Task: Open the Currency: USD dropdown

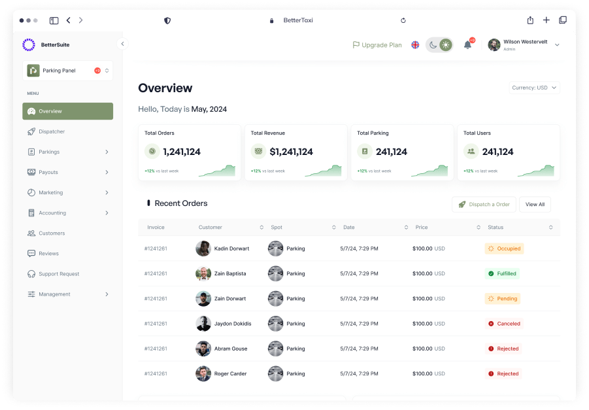Action: (534, 88)
